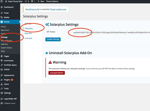This screenshot has height=111, width=150.
Task: Click the Tools wrench icon
Action: tap(2, 89)
